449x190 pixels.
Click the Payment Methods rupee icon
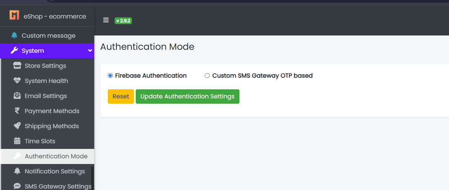pos(17,111)
